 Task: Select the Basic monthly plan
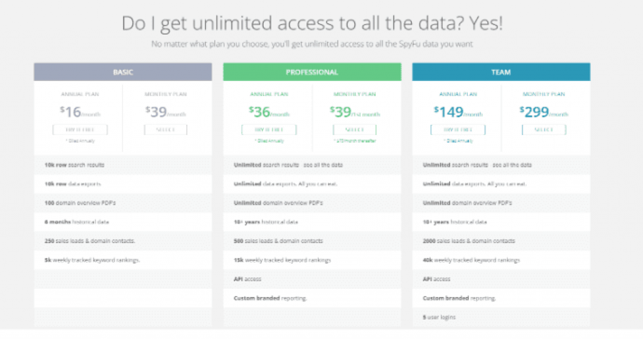click(166, 129)
